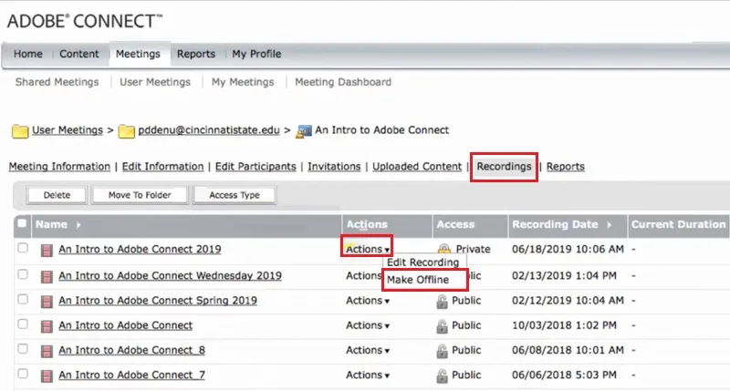Image resolution: width=730 pixels, height=391 pixels.
Task: Click the meeting icon beside An Intro to Adobe Connect
Action: tap(304, 131)
